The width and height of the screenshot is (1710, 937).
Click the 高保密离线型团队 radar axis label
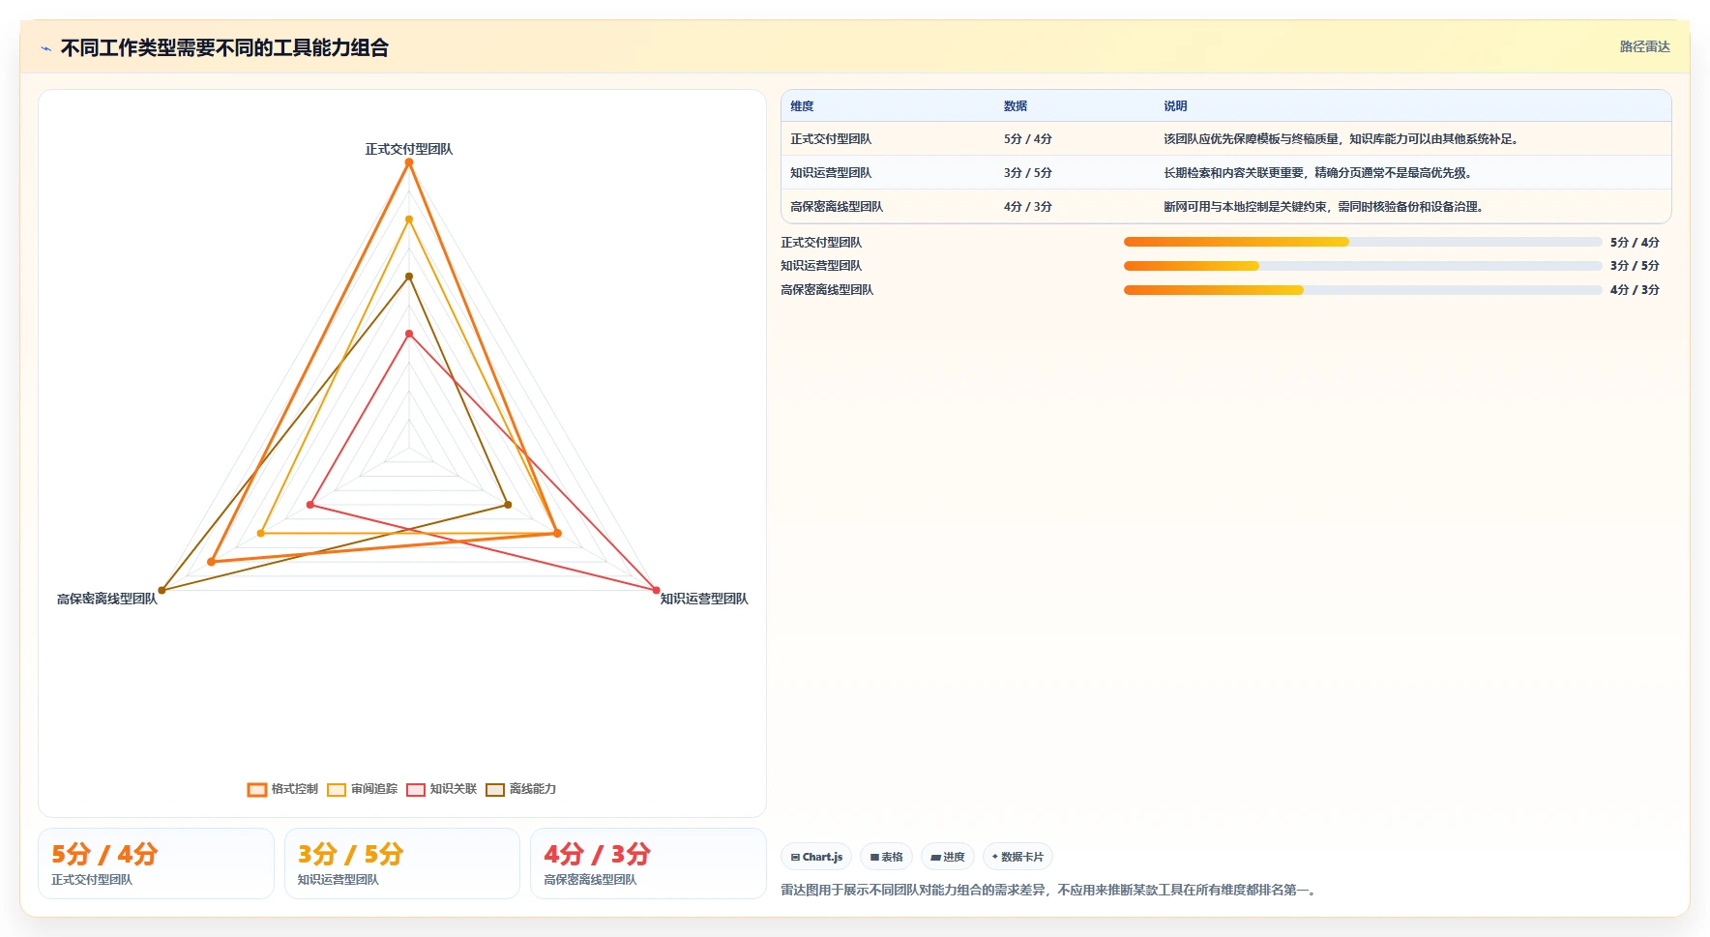[106, 599]
